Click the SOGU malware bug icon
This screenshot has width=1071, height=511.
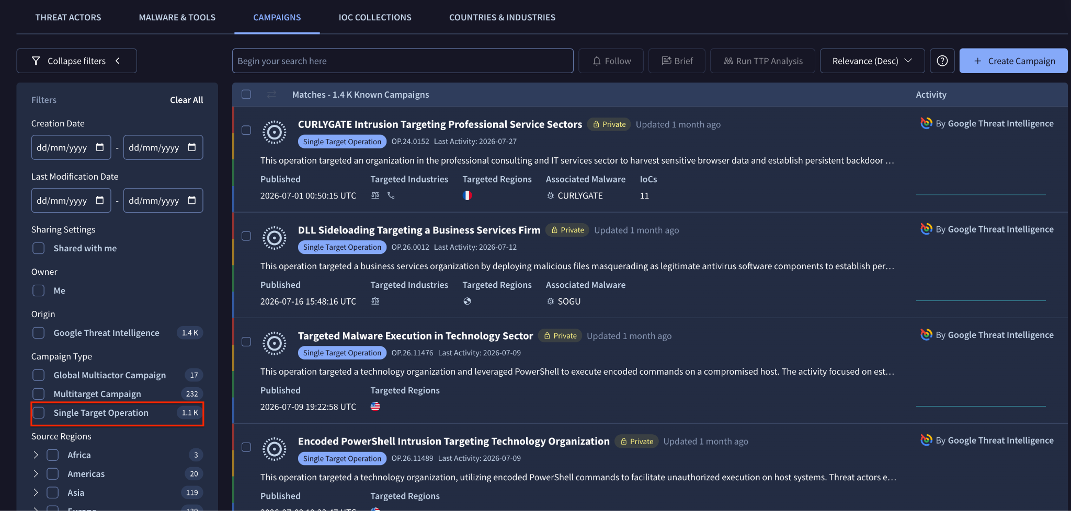coord(550,301)
